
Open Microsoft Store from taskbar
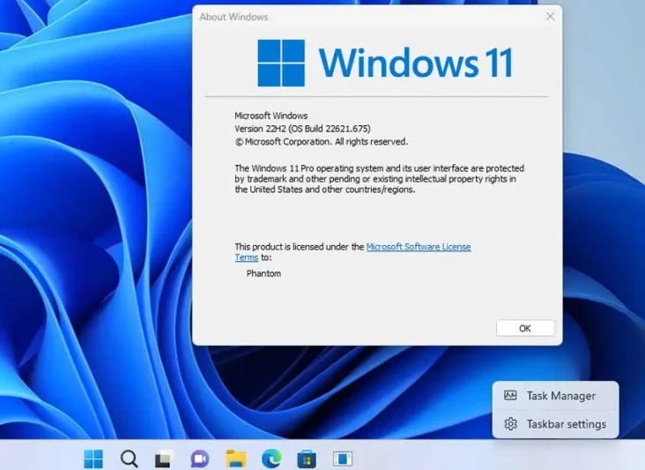click(307, 459)
